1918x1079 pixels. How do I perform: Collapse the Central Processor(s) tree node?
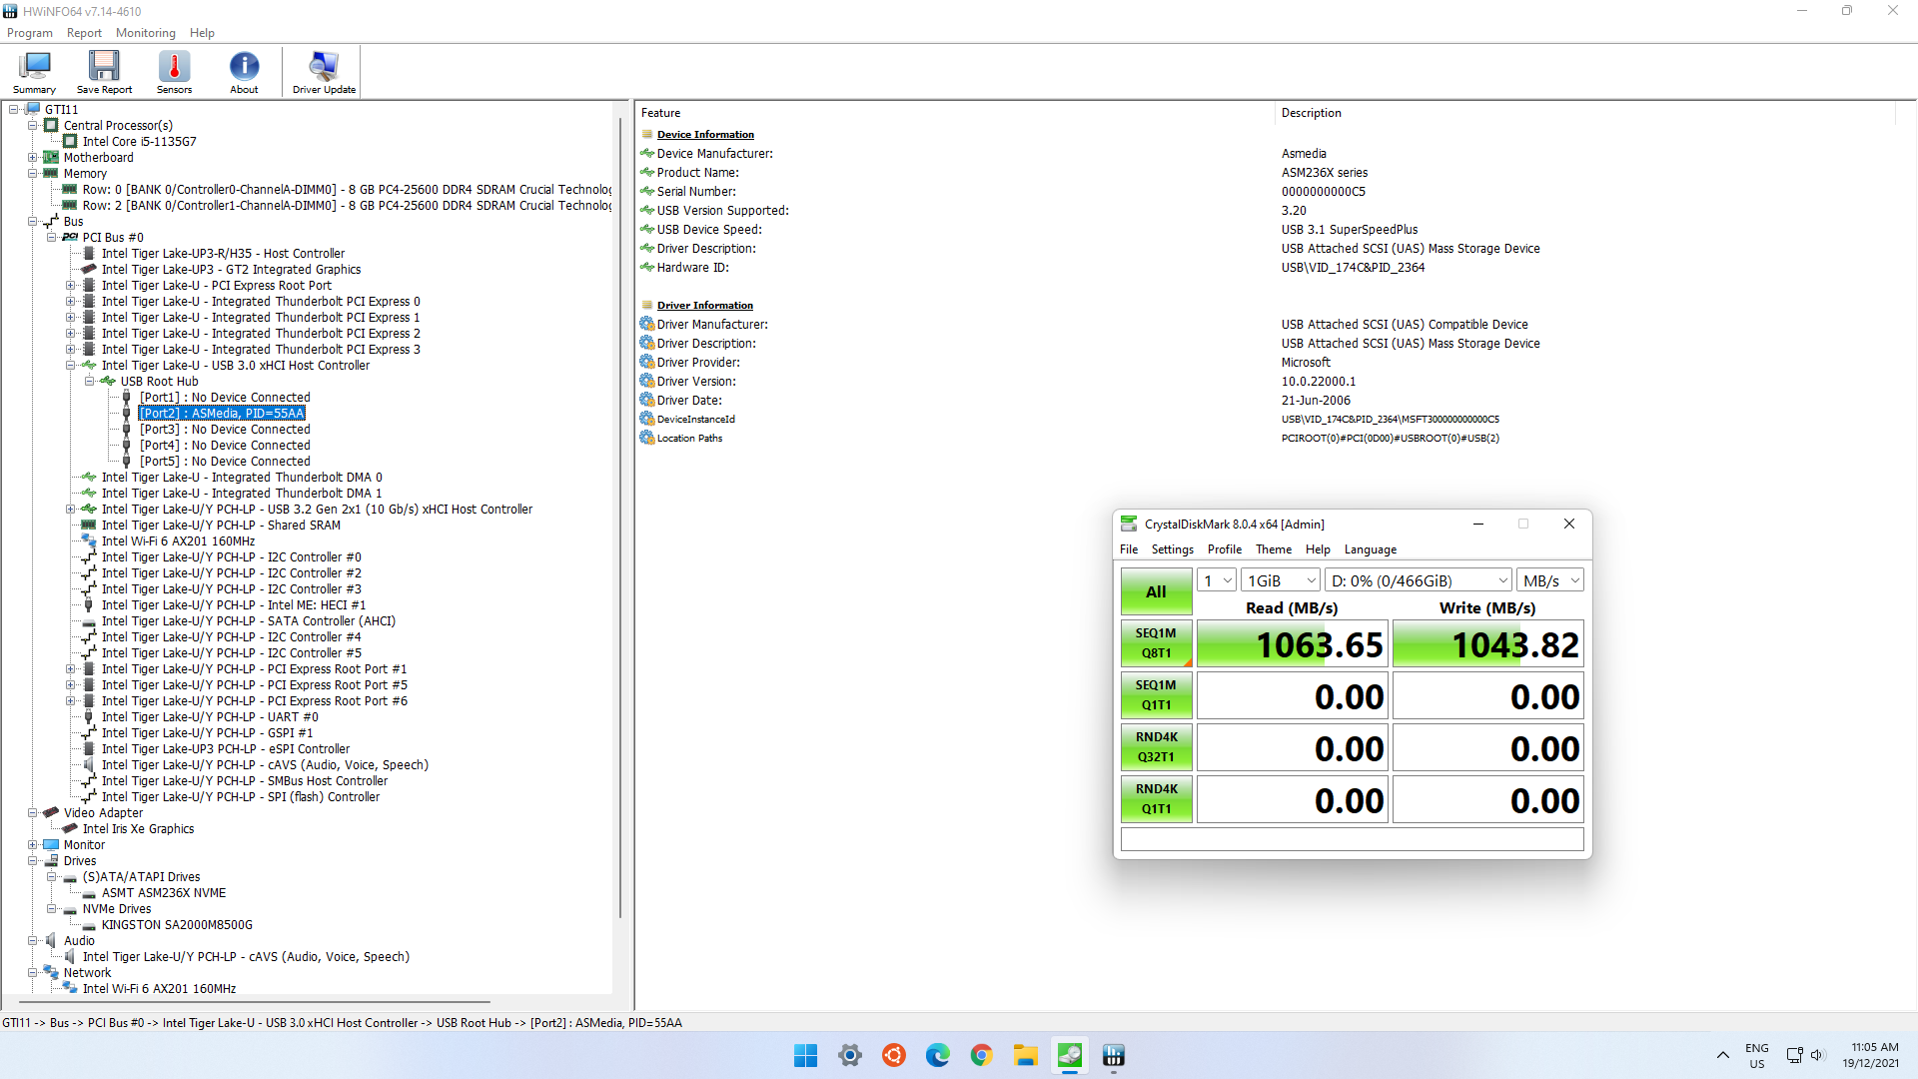[33, 126]
